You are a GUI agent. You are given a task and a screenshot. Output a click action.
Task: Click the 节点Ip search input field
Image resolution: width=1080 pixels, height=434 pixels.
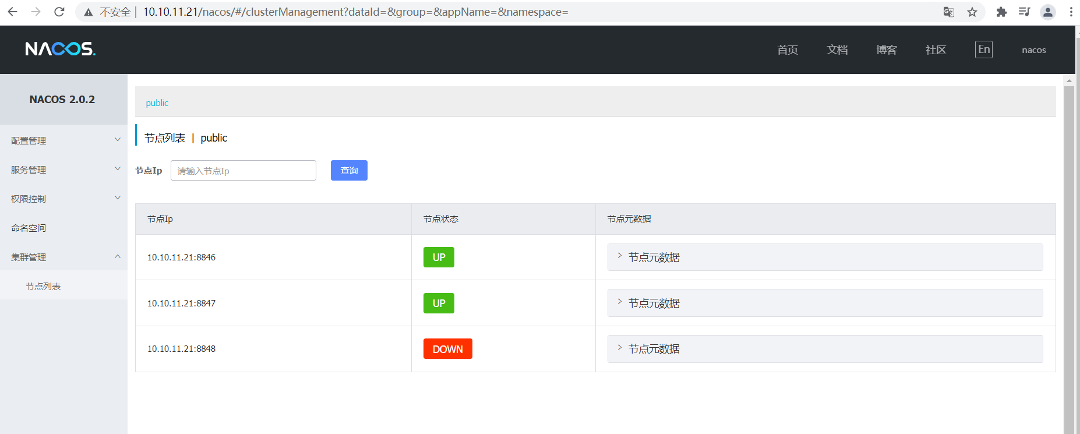243,171
